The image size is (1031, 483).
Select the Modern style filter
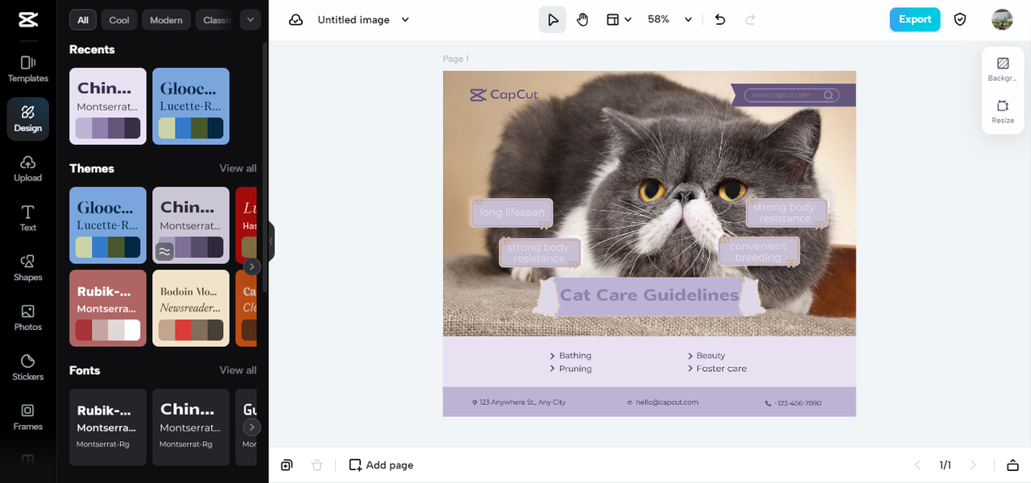click(x=166, y=20)
